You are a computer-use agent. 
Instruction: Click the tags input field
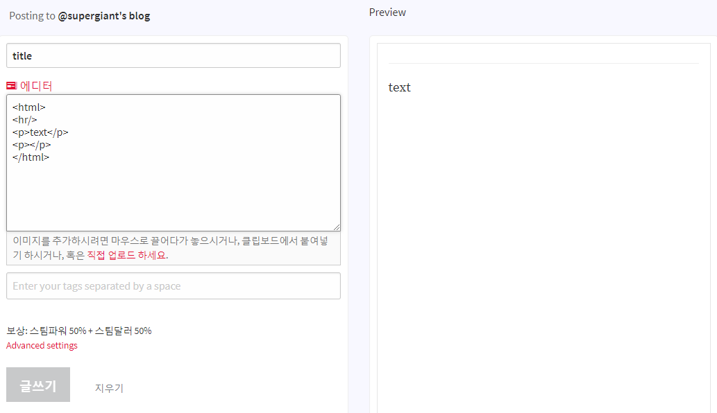click(174, 285)
